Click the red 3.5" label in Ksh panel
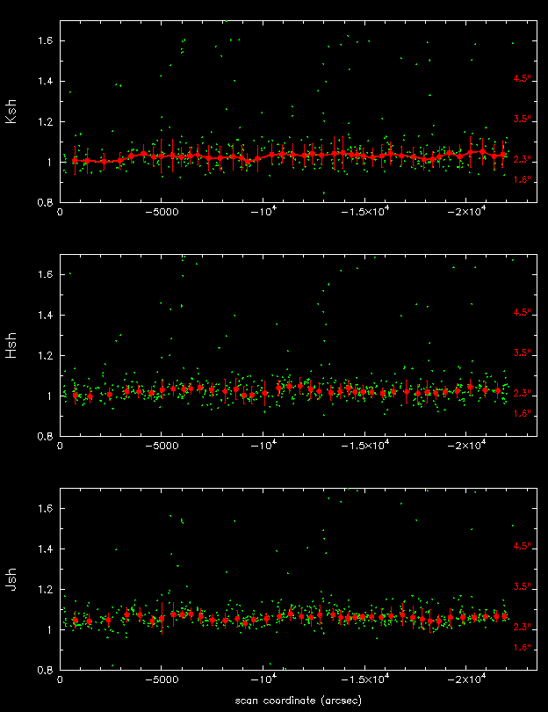548x712 pixels. (523, 119)
